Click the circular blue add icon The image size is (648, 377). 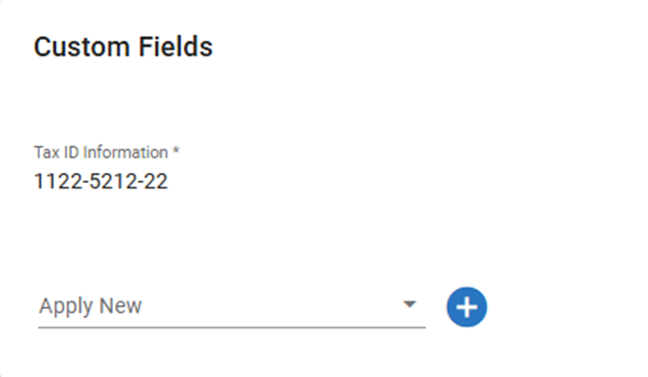(467, 307)
